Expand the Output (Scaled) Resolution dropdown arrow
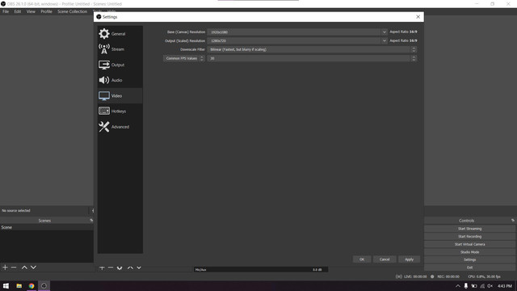Image resolution: width=517 pixels, height=291 pixels. point(385,40)
